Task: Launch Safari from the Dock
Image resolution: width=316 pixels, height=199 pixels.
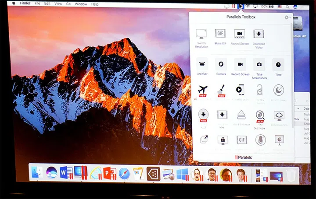Action: pos(124,174)
